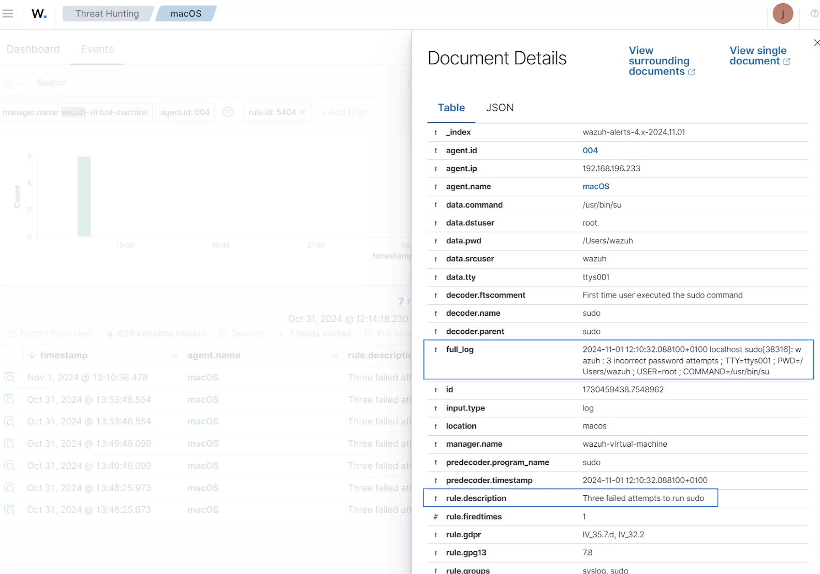820x574 pixels.
Task: Inspect document for first 13:48:25.973 row
Action: pos(9,488)
